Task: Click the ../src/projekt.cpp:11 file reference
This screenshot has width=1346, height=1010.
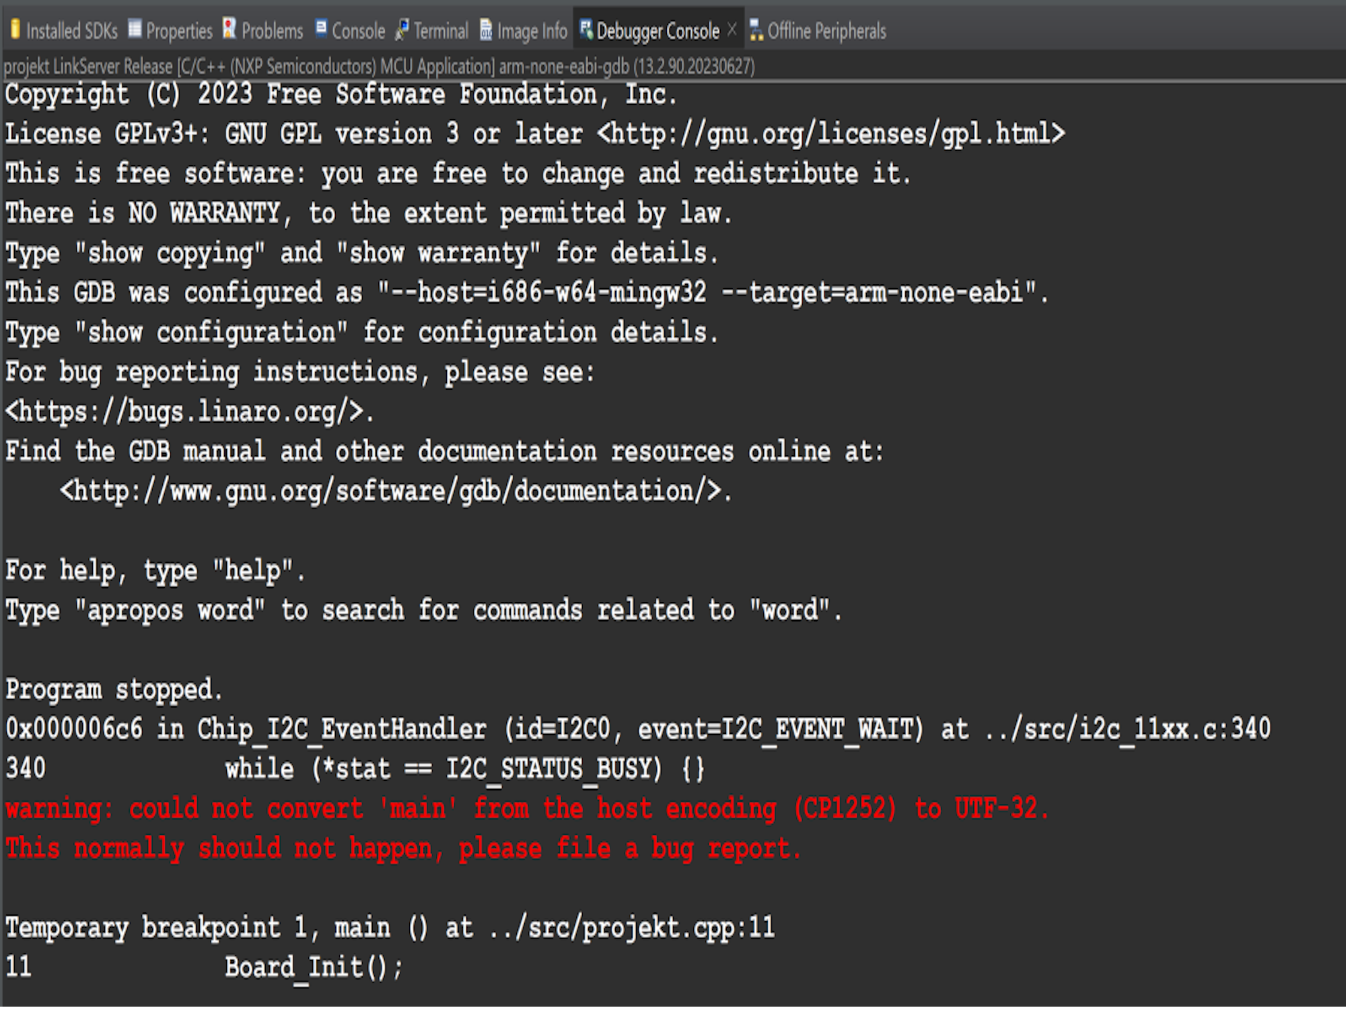Action: pyautogui.click(x=632, y=928)
